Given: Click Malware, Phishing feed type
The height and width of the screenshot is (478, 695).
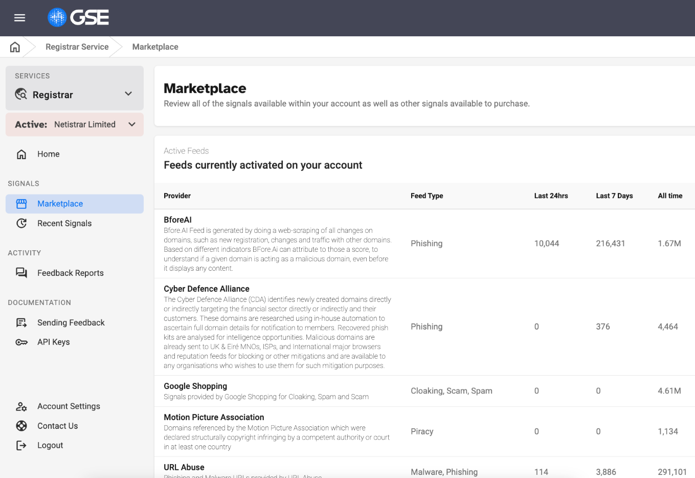Looking at the screenshot, I should pos(444,472).
